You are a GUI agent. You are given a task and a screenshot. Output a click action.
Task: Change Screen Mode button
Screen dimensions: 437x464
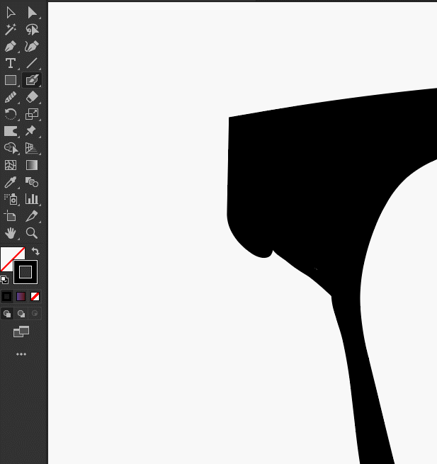21,332
